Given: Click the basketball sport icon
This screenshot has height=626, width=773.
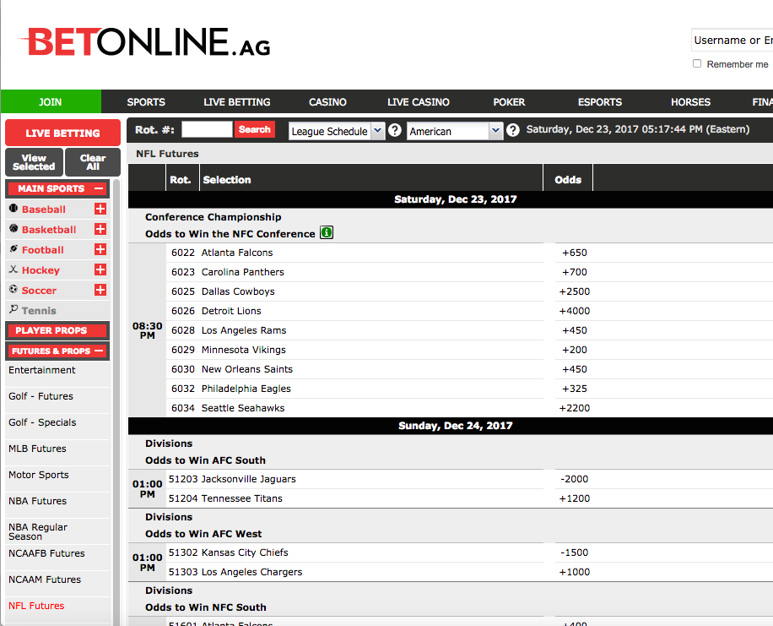Looking at the screenshot, I should 14,229.
